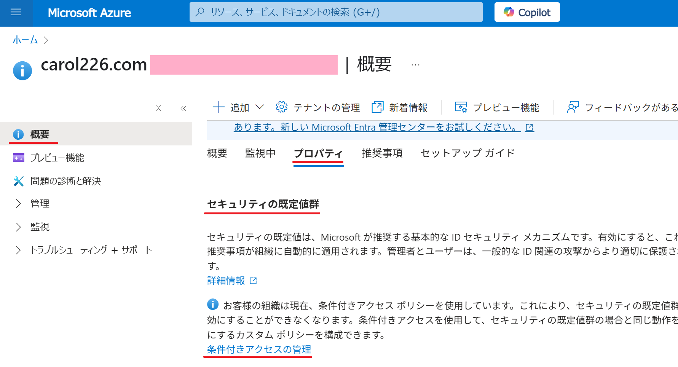Open テナントの管理

(x=318, y=108)
